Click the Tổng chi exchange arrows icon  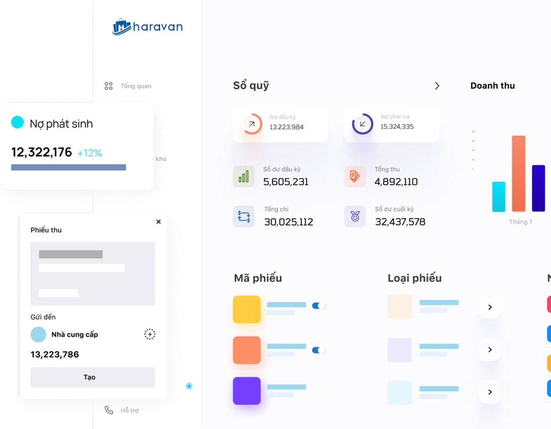tap(244, 216)
